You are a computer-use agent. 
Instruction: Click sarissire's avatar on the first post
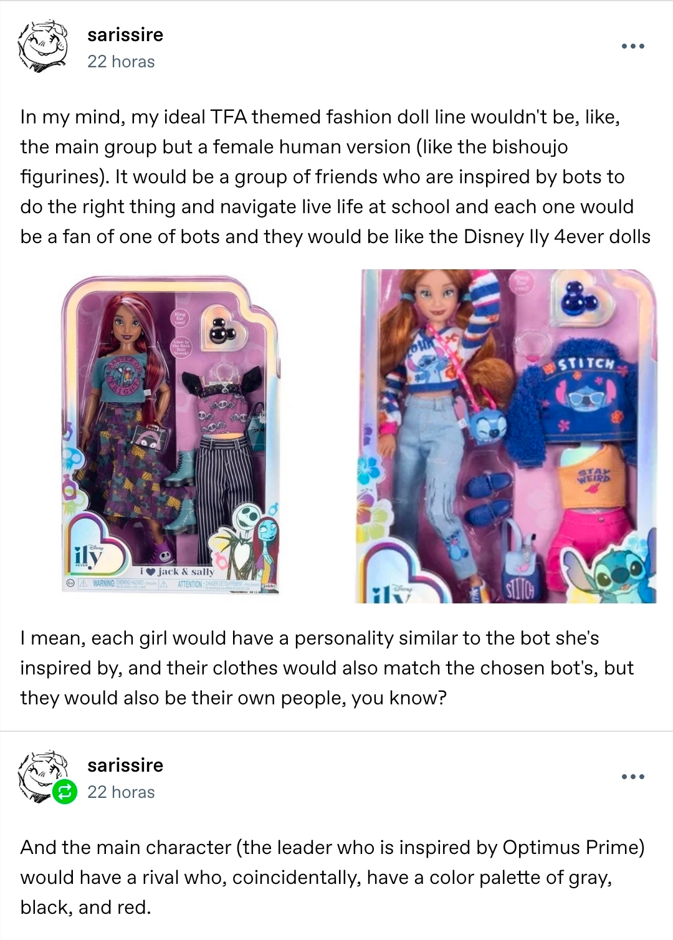point(42,46)
